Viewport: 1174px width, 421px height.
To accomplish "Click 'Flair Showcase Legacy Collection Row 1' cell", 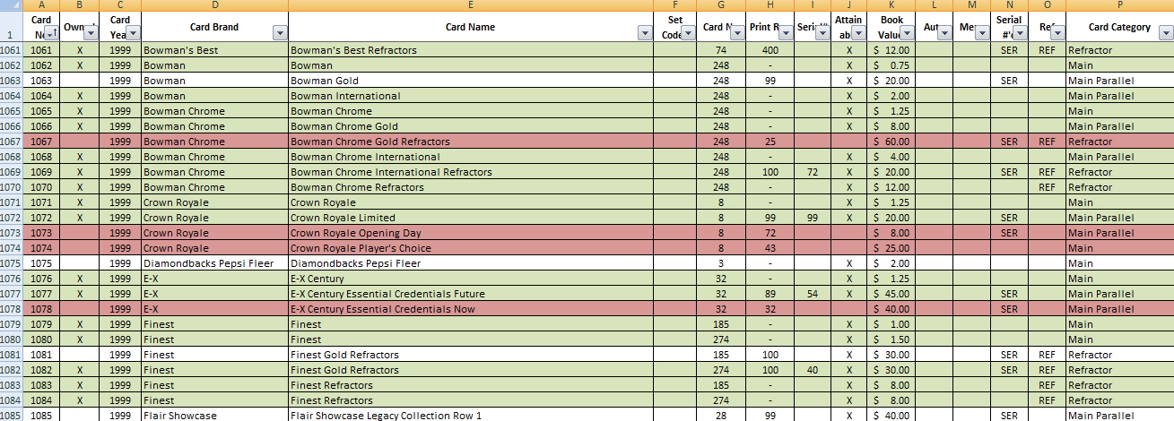I will click(471, 416).
